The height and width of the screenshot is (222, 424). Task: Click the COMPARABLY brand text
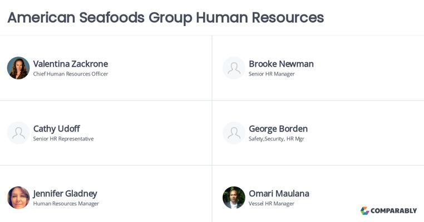(x=394, y=211)
